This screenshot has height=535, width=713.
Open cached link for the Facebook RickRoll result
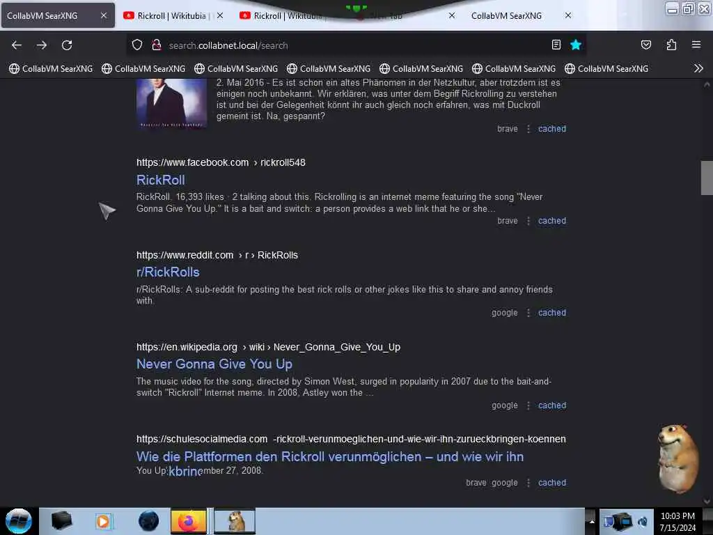552,221
